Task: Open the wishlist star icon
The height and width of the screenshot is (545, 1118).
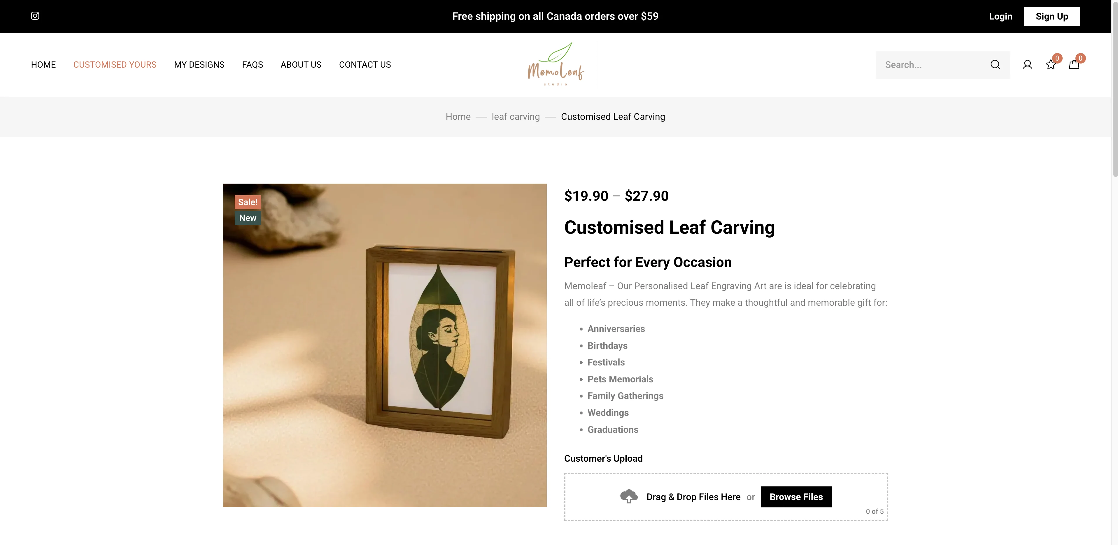Action: 1051,65
